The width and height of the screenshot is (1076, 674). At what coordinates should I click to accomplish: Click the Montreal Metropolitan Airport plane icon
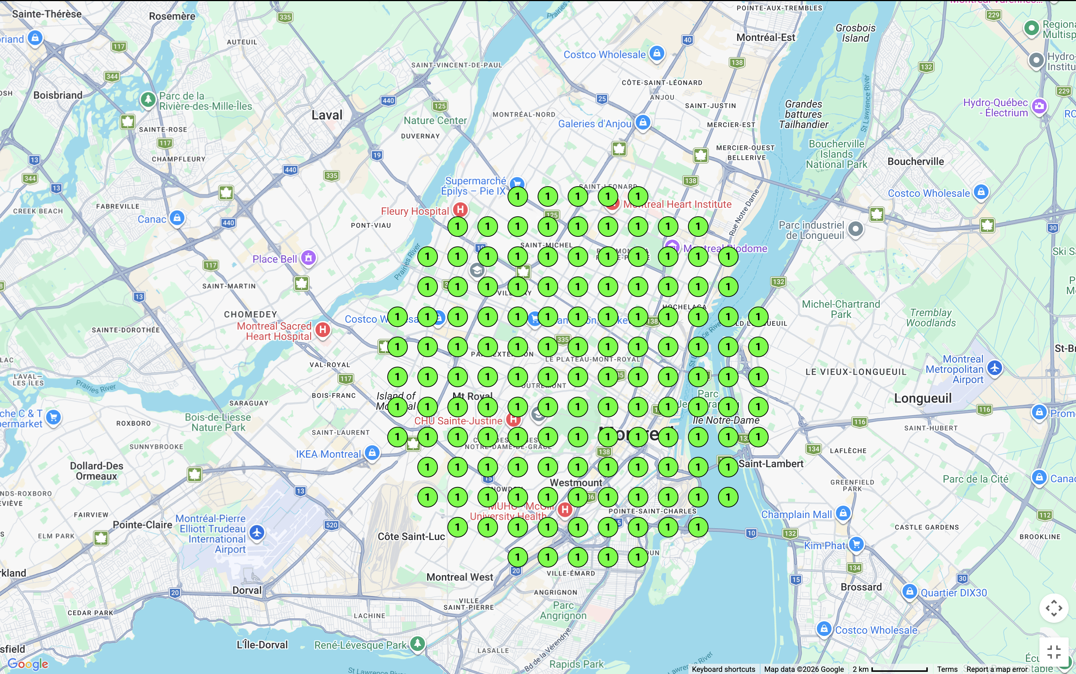tap(995, 368)
